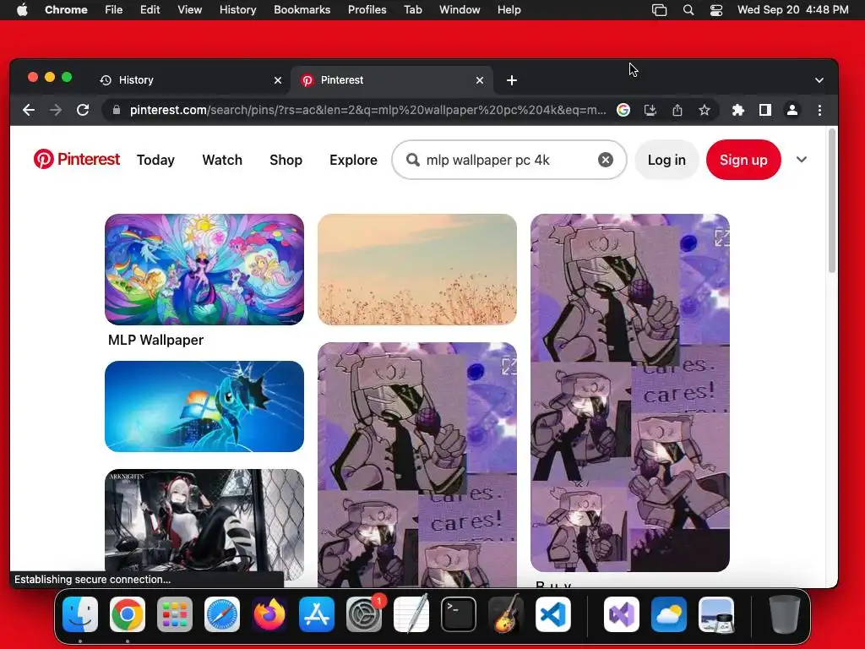Screen dimensions: 865x649
Task: Open Terminal from the Dock
Action: point(459,614)
